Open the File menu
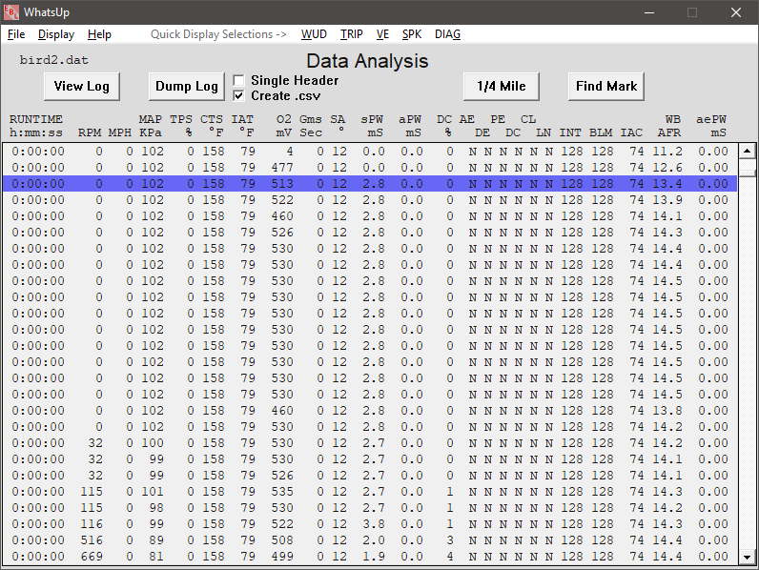This screenshot has height=570, width=759. pos(16,34)
